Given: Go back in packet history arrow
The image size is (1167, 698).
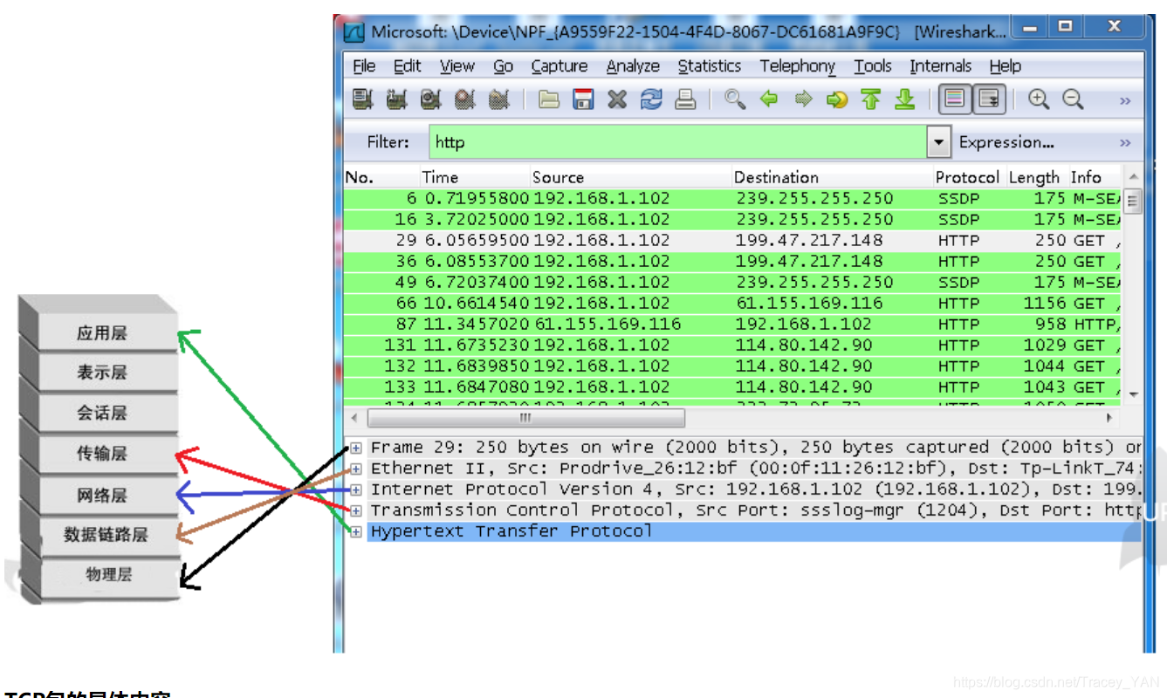Looking at the screenshot, I should pyautogui.click(x=769, y=99).
